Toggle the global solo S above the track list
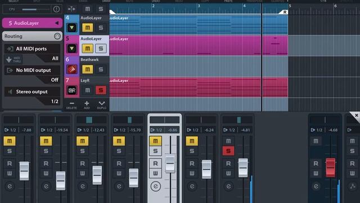360x203 pixels. point(101,9)
